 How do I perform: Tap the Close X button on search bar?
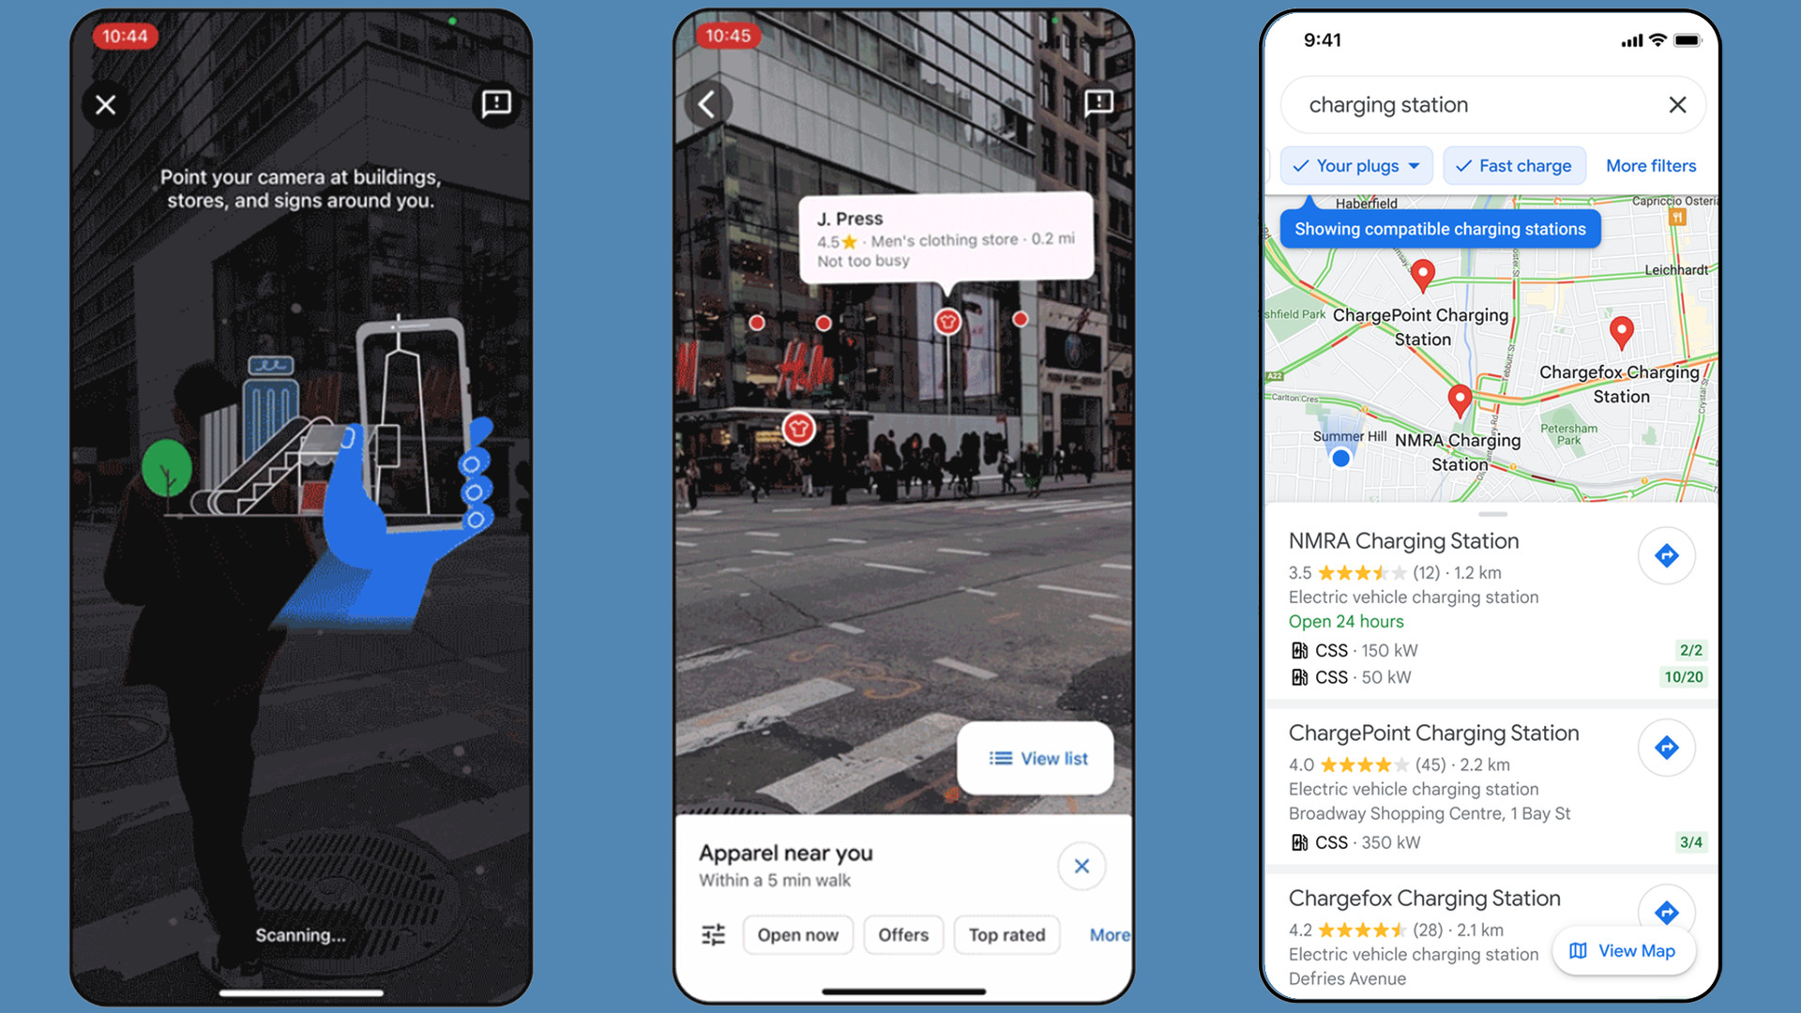pyautogui.click(x=1677, y=104)
